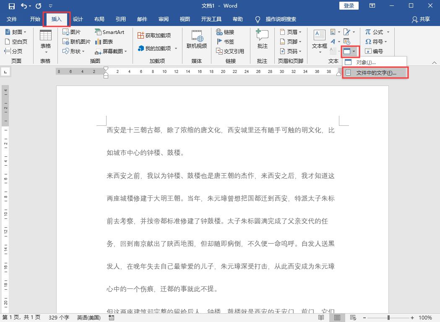The height and width of the screenshot is (322, 440).
Task: Insert a page break
Action: (16, 51)
